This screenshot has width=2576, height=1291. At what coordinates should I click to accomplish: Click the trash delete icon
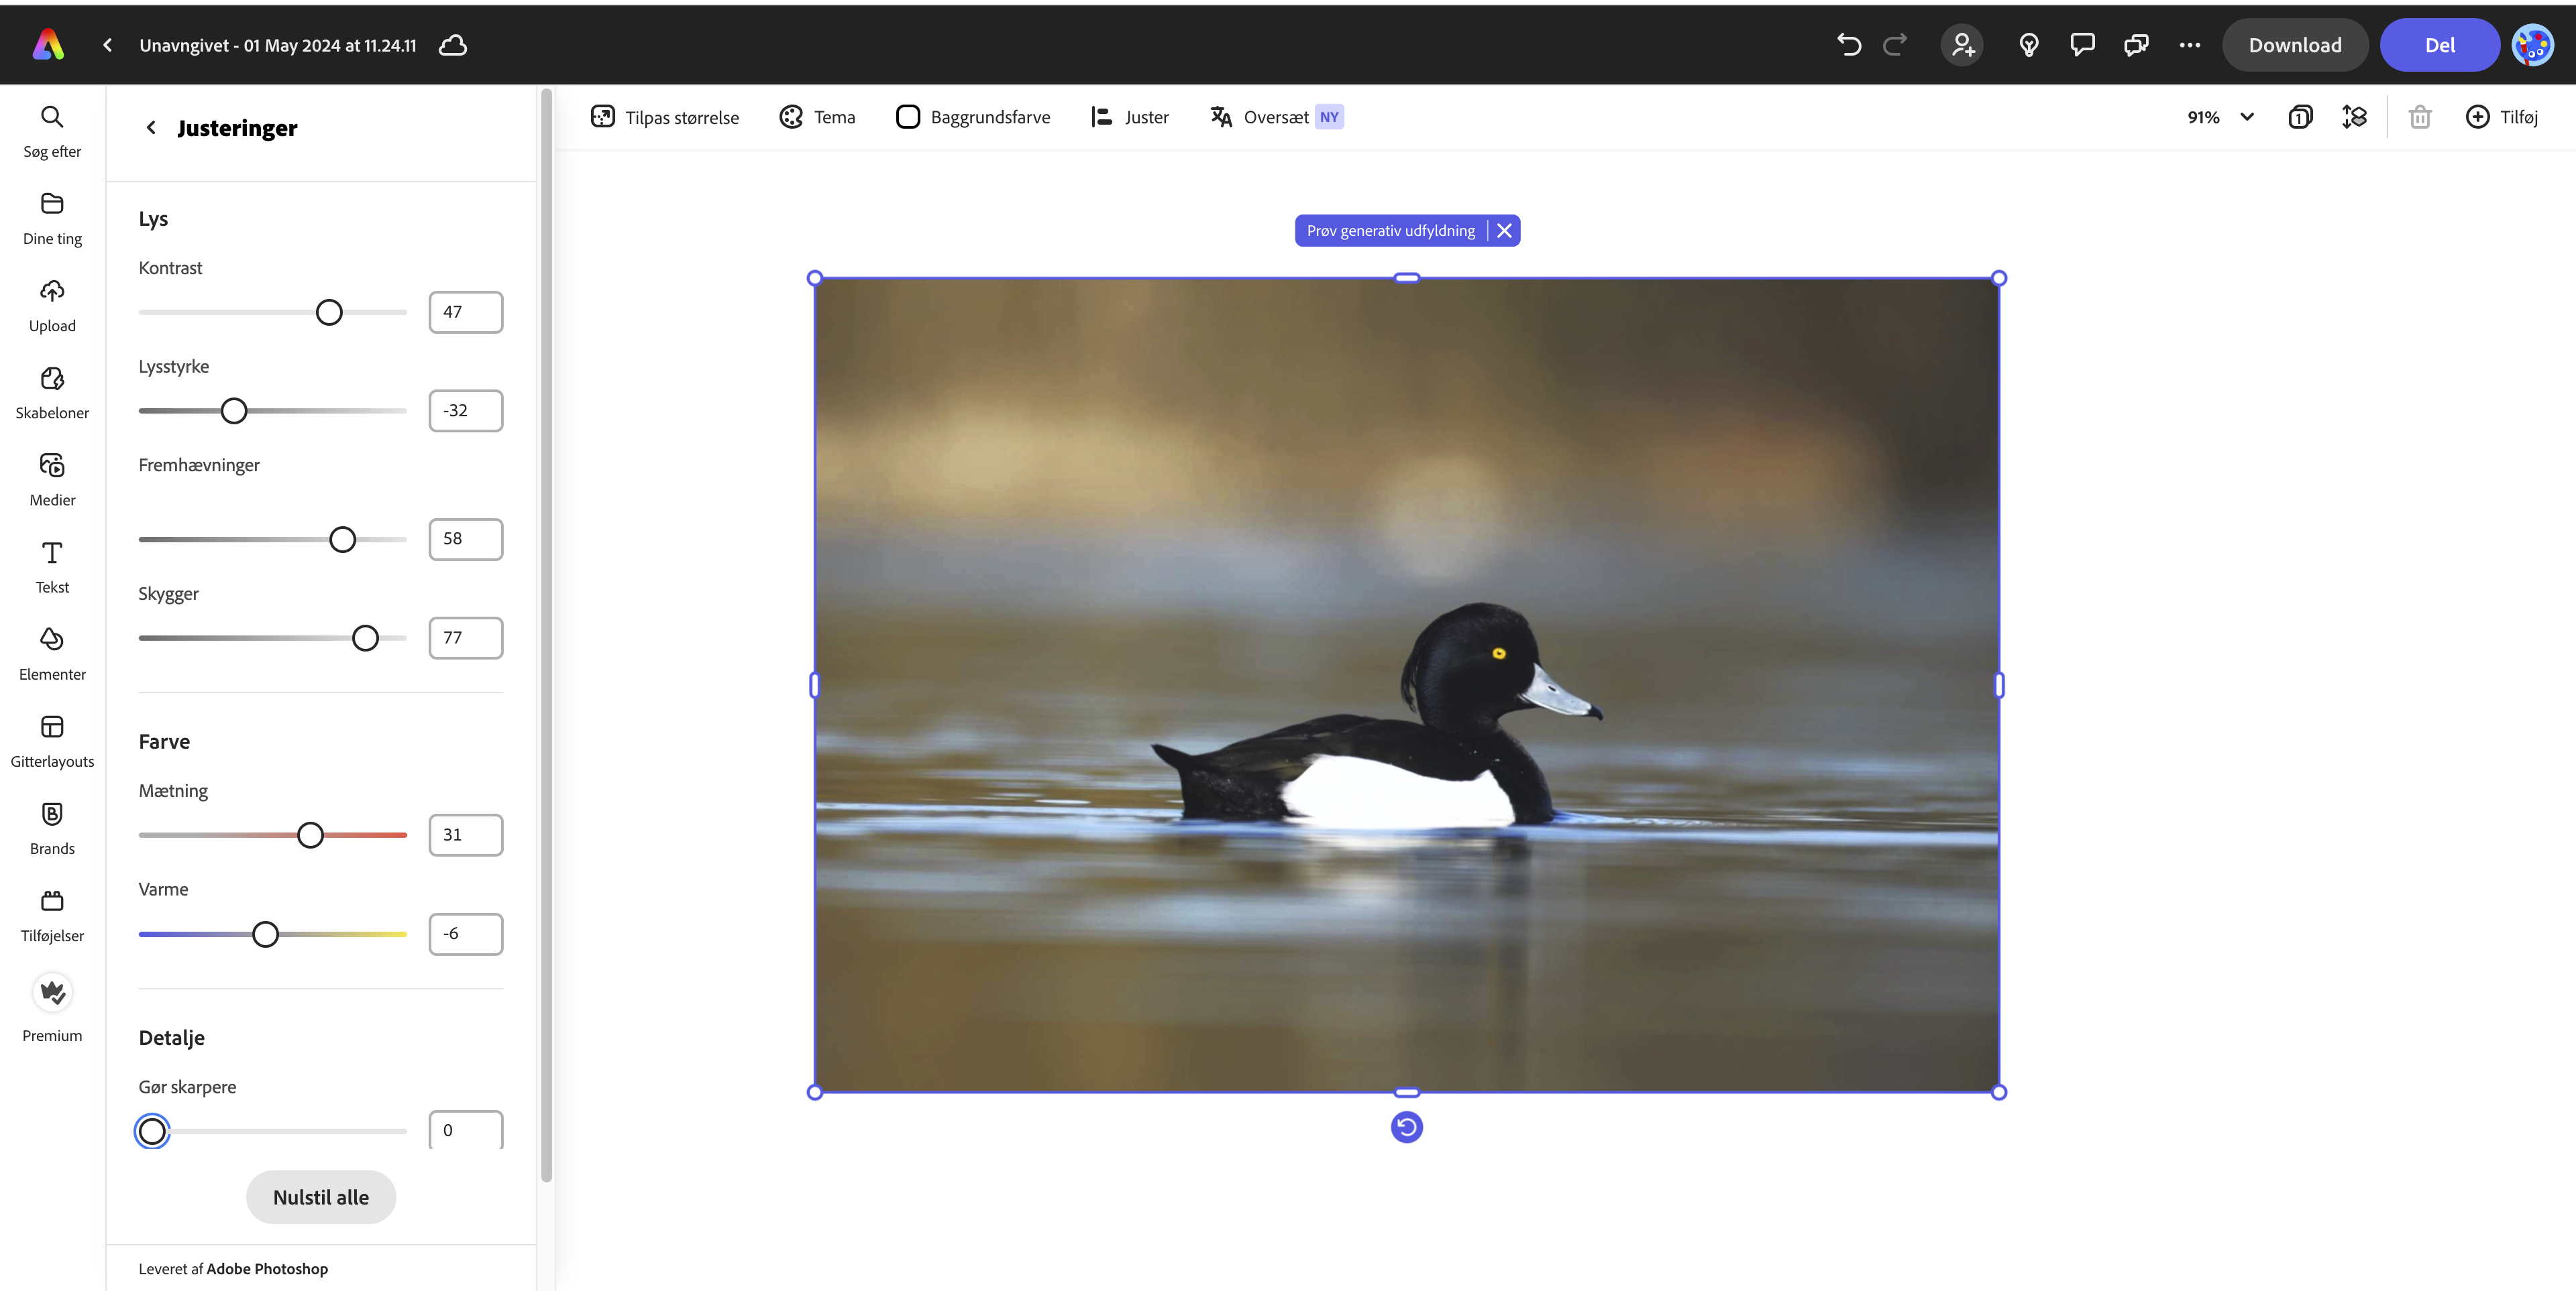pos(2419,117)
